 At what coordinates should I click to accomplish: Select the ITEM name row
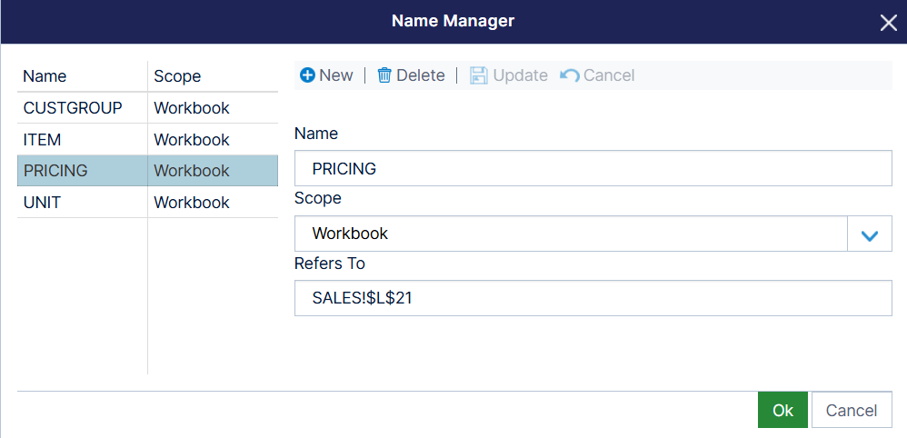[x=147, y=139]
